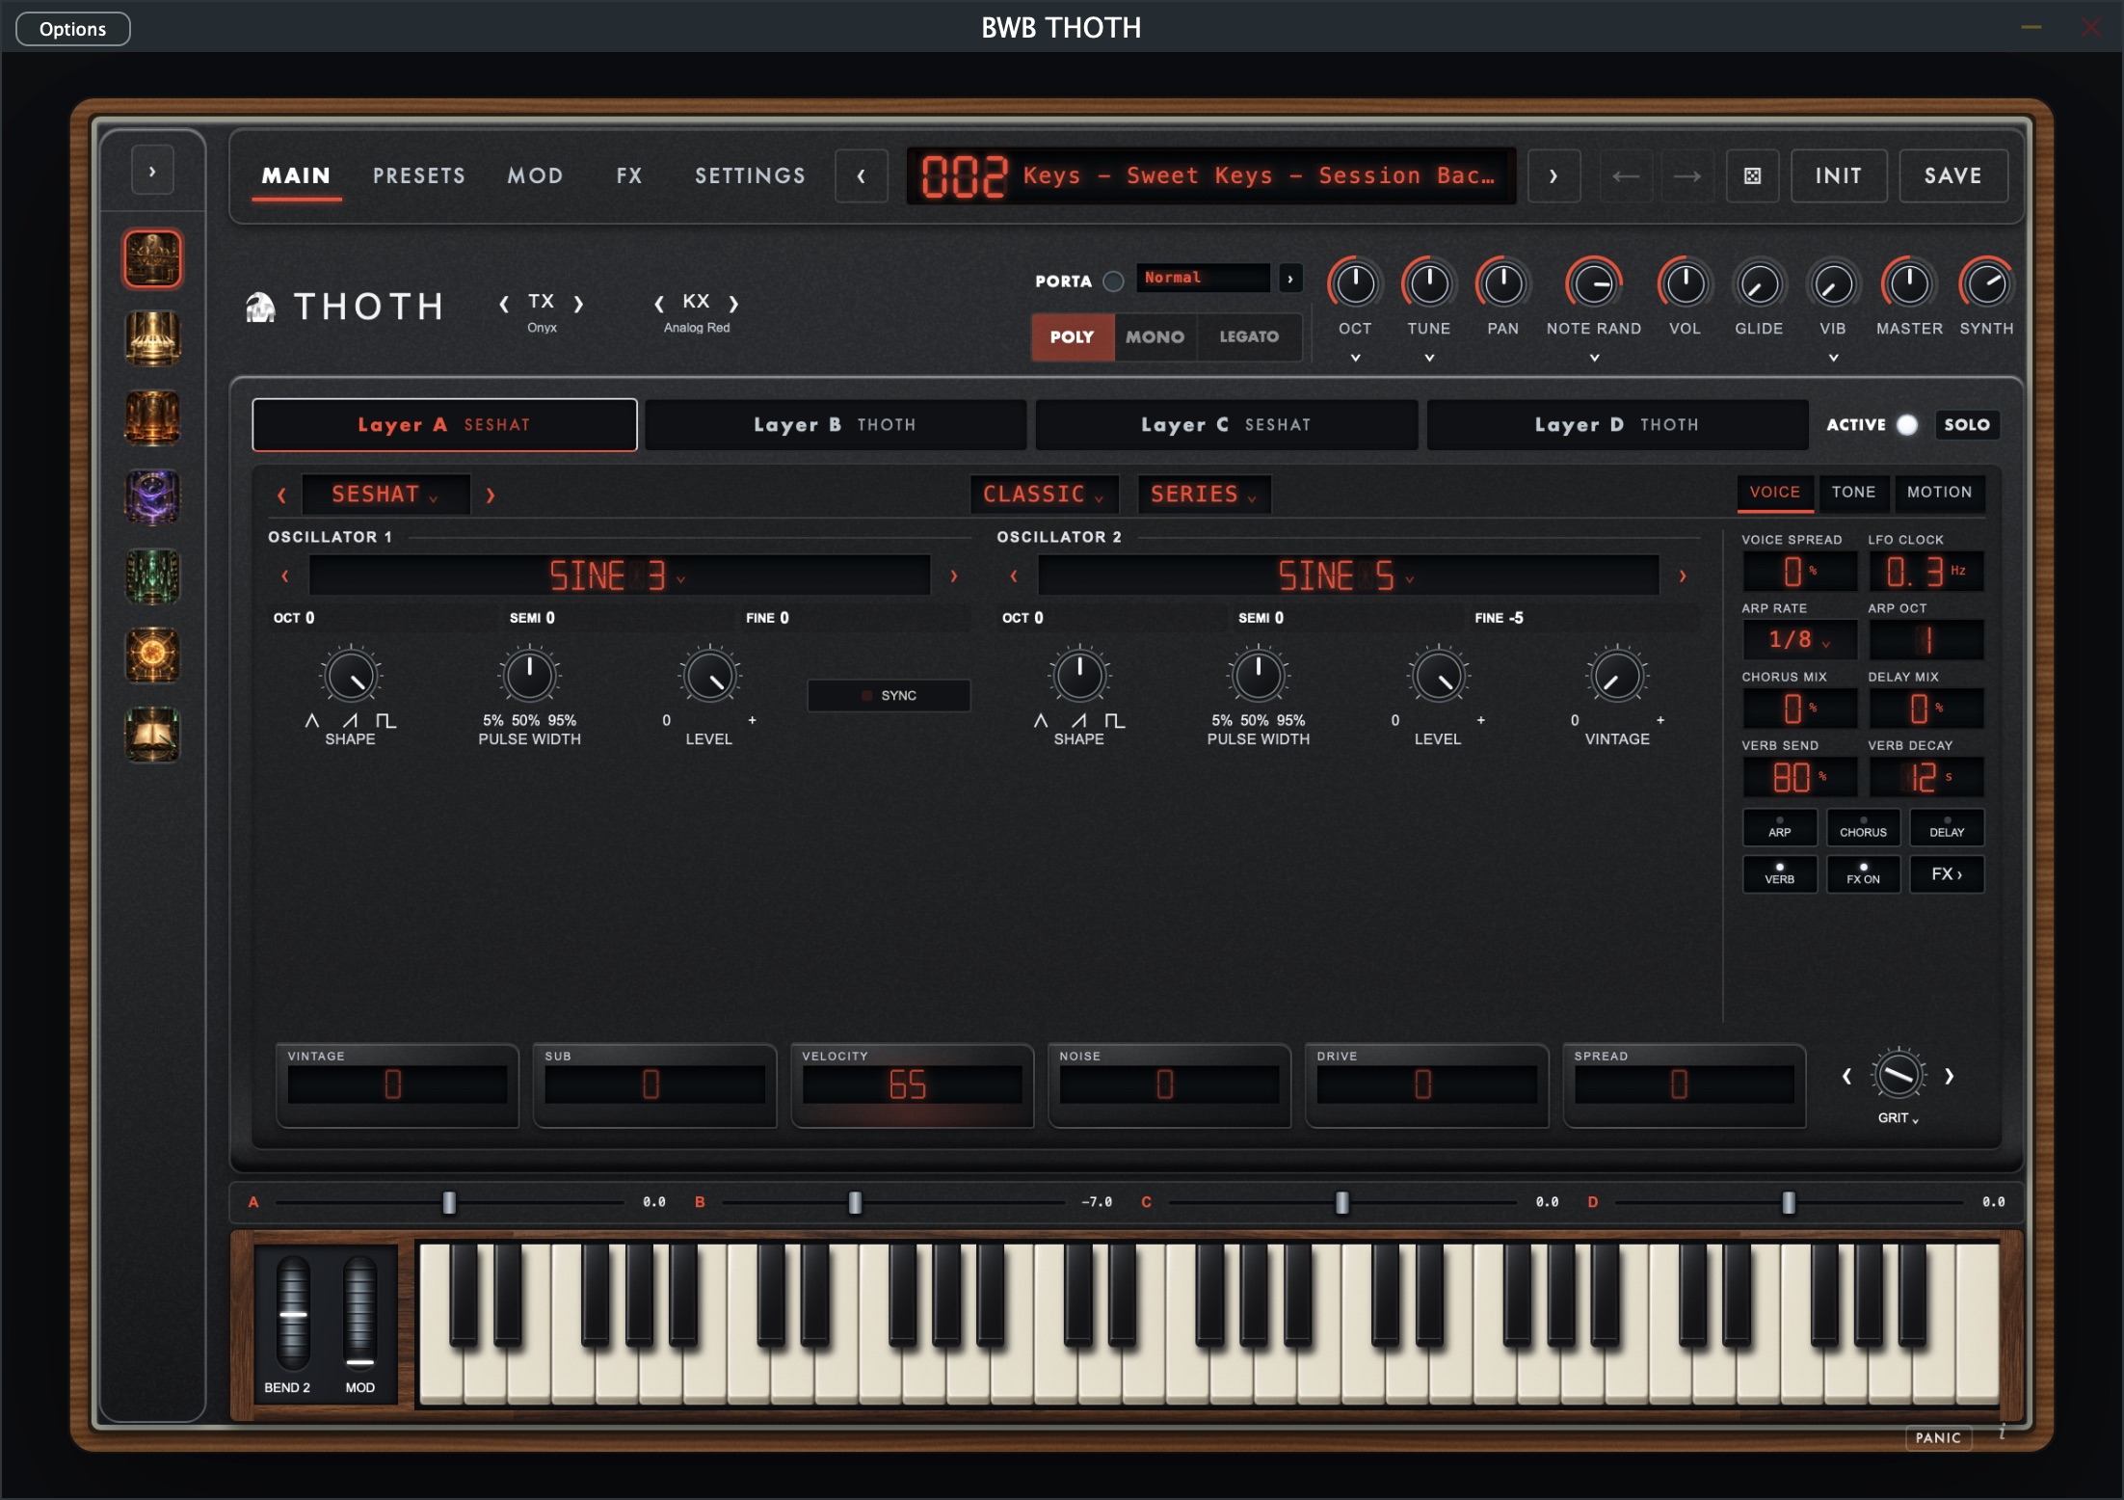Click next arrow beside GRIT knob
The height and width of the screenshot is (1500, 2124).
pyautogui.click(x=1950, y=1076)
